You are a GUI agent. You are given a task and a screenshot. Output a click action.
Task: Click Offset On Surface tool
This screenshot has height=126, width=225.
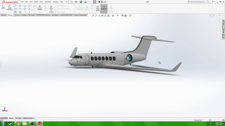[x=51, y=9]
